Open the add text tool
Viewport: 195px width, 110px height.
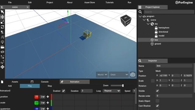coord(2,37)
